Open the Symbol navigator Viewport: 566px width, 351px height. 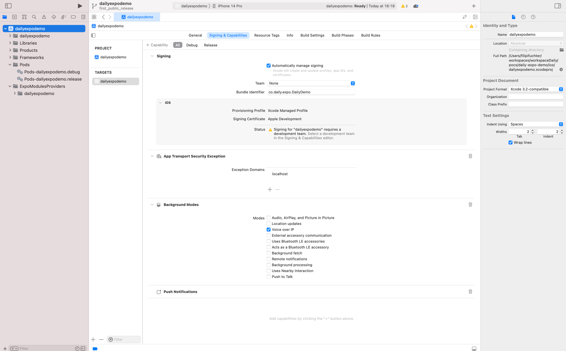[x=24, y=17]
